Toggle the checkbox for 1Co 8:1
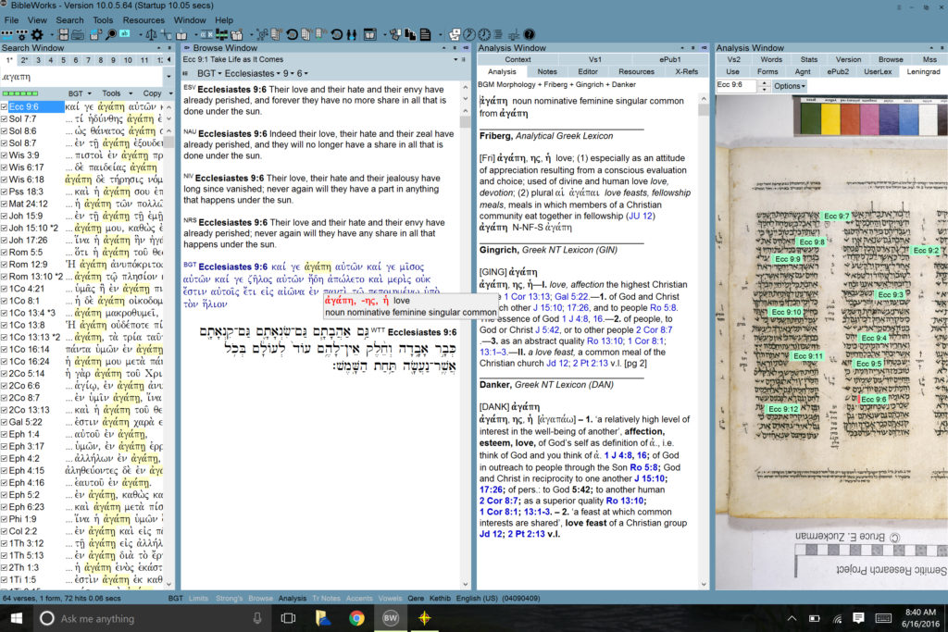The image size is (948, 632). click(x=5, y=301)
